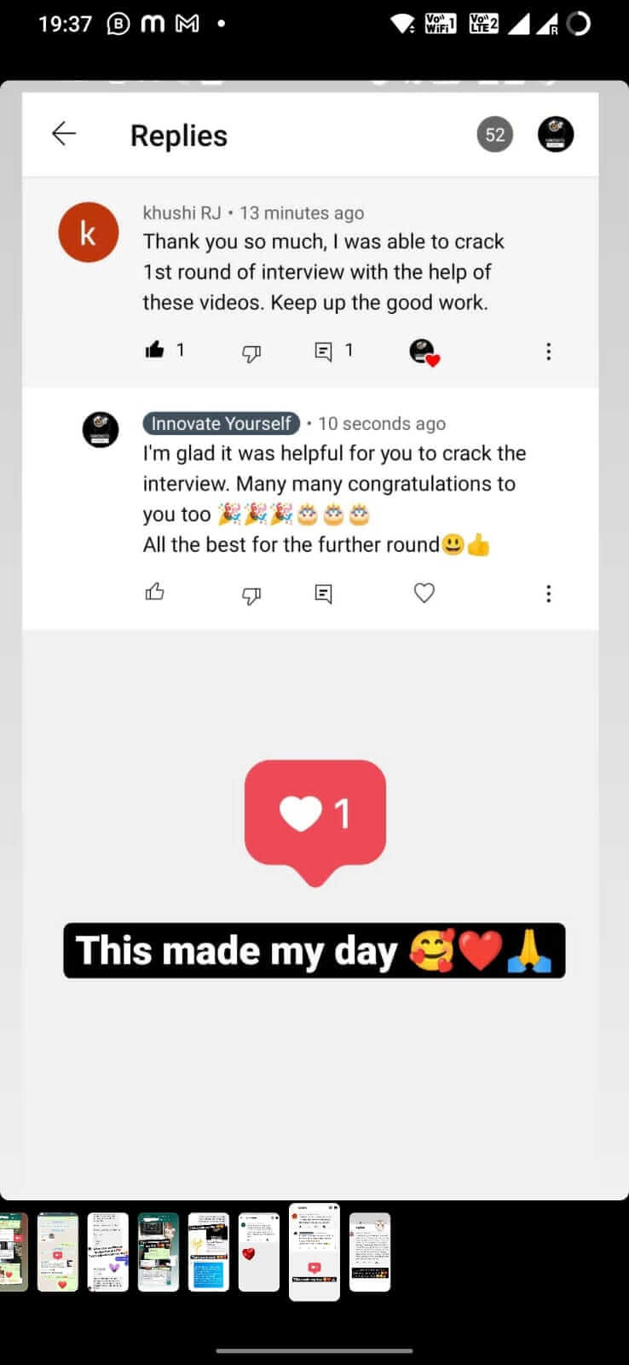Open the last thumbnail in the strip
629x1365 pixels.
(x=370, y=1251)
